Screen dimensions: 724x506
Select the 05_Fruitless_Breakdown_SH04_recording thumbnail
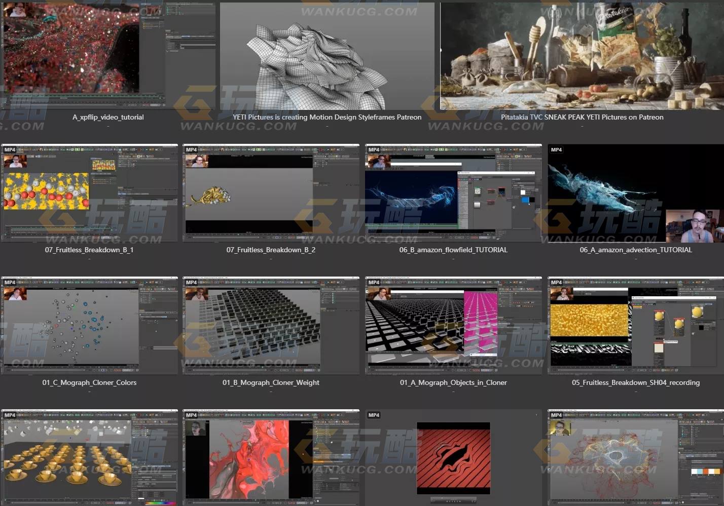[636, 326]
